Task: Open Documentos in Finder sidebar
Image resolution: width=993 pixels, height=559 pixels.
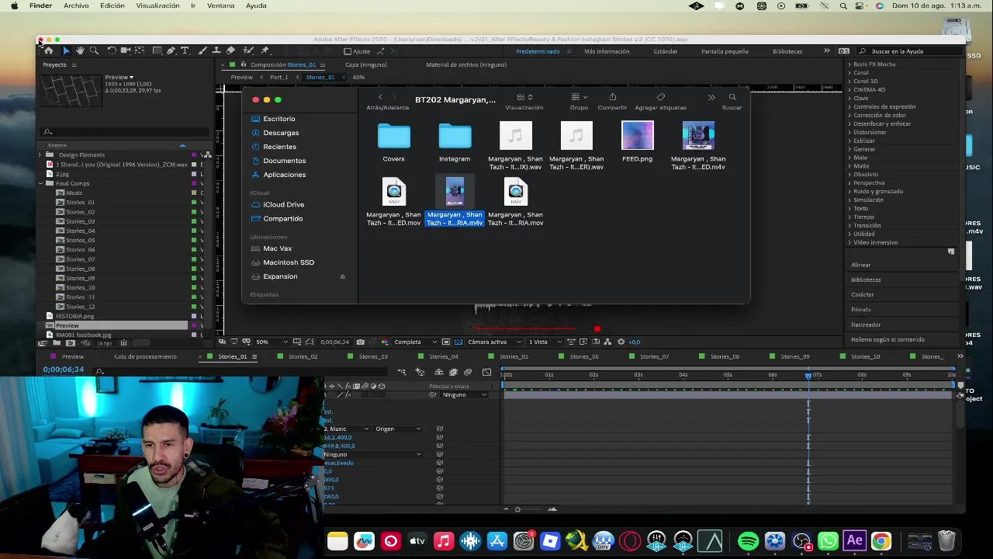Action: click(284, 161)
